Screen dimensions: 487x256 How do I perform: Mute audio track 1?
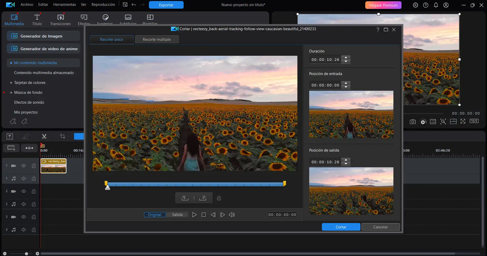pos(24,179)
